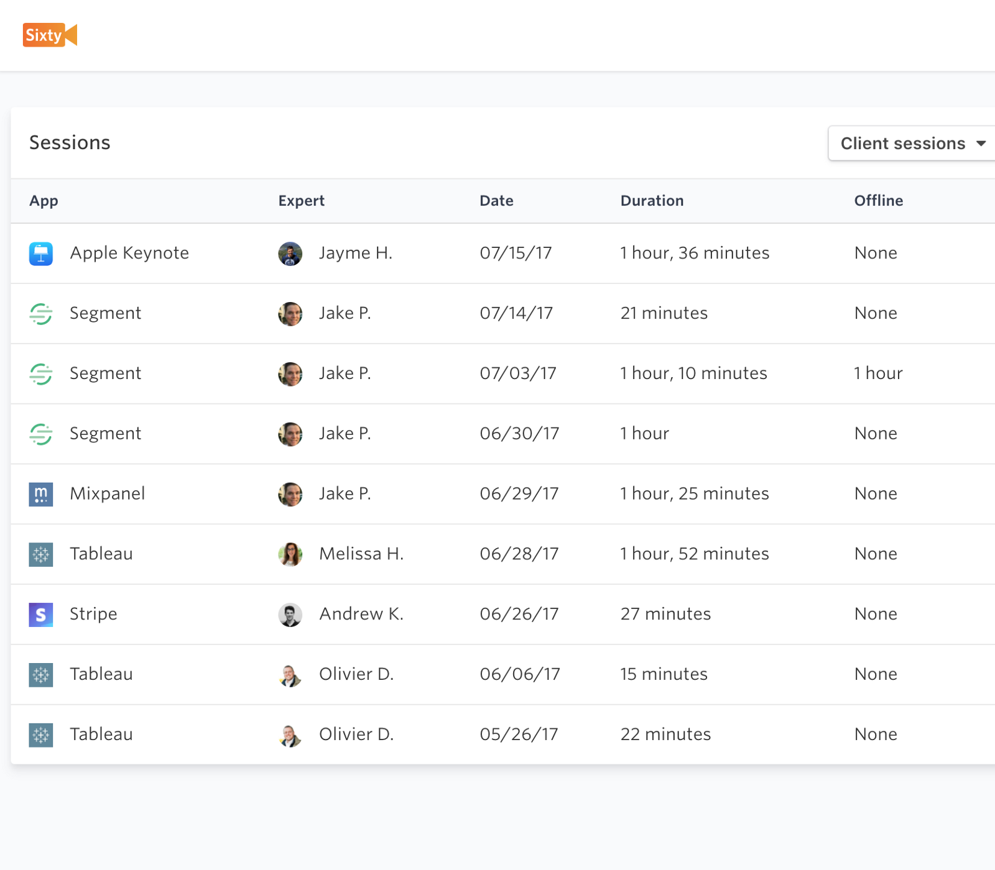Click the date 07/14/17
The image size is (995, 870).
[516, 313]
